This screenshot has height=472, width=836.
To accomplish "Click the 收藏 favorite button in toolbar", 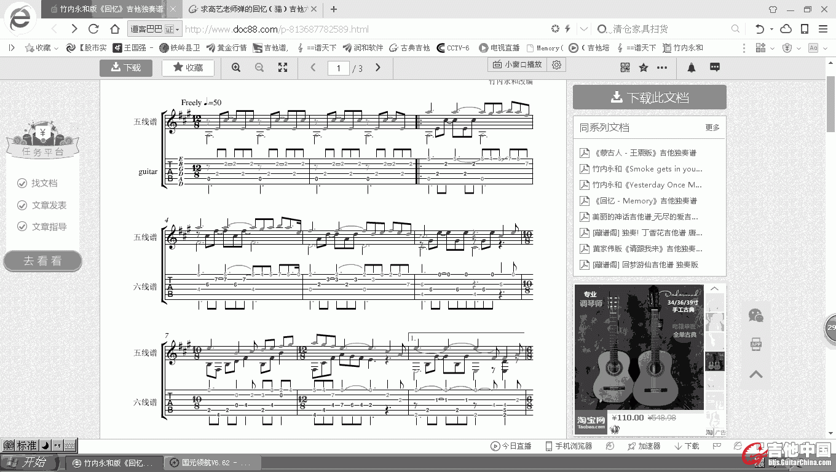I will pos(188,68).
